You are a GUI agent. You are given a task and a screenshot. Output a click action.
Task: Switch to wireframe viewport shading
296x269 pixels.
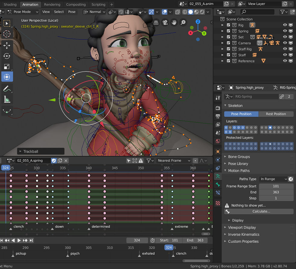185,12
